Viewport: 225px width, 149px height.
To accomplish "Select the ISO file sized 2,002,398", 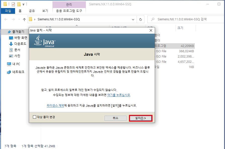I will 175,57.
